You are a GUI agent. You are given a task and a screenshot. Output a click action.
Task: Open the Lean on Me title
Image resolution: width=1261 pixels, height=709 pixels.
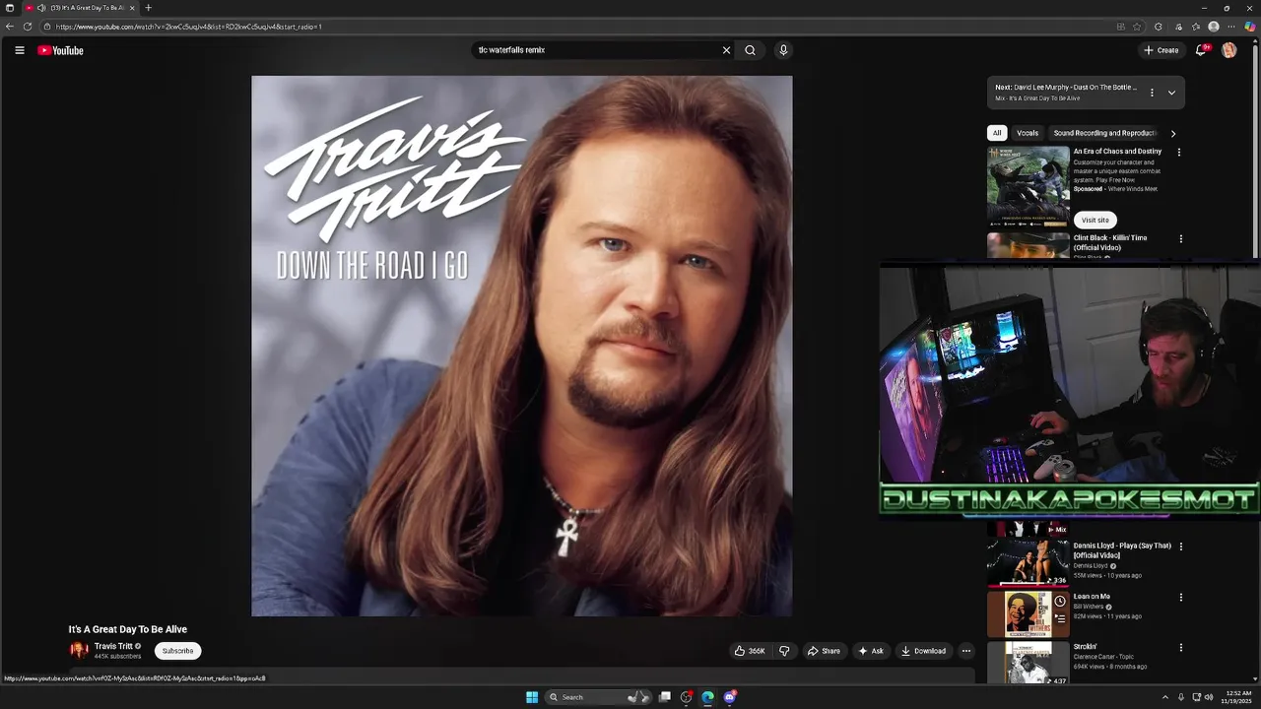click(x=1092, y=597)
